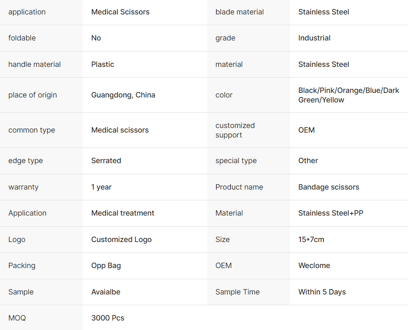Select the 'blade material' attribute label
The image size is (408, 330).
tap(240, 12)
